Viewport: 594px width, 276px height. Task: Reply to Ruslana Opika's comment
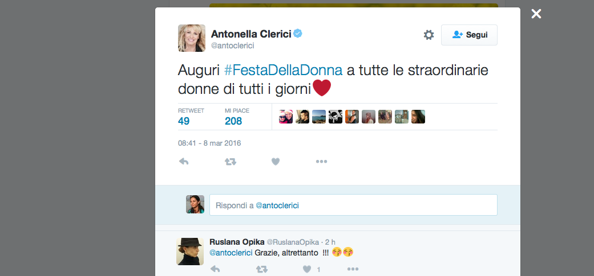215,269
